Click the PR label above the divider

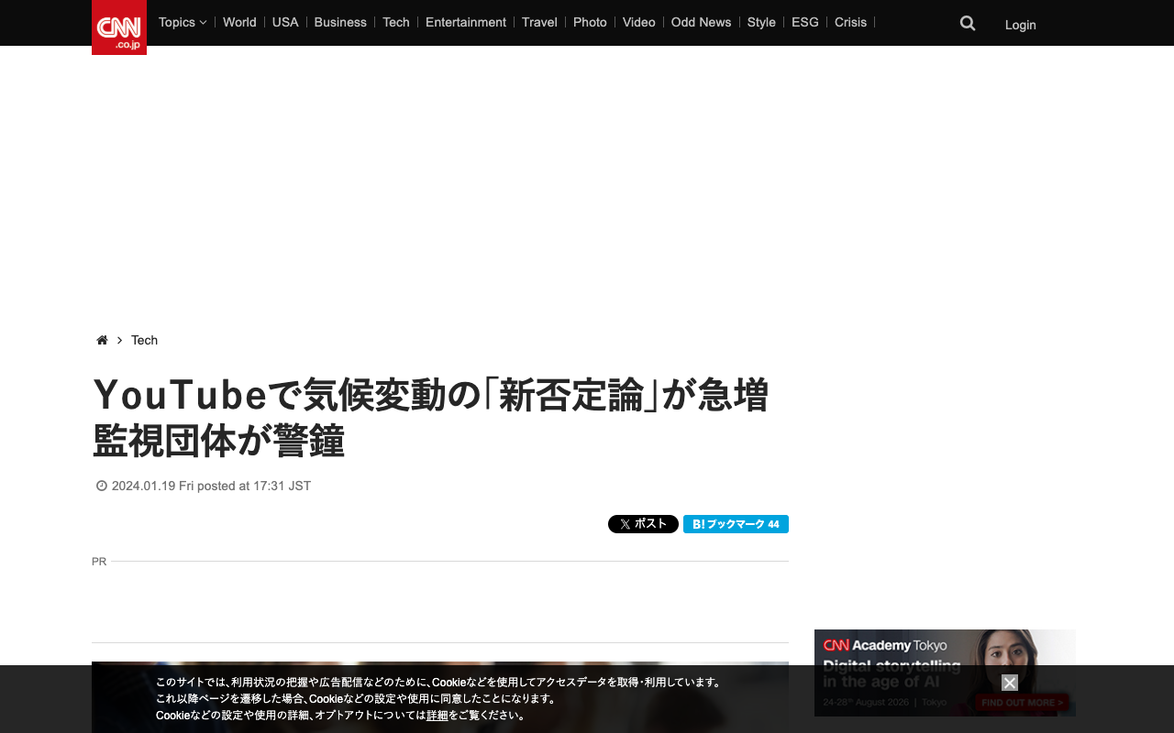[99, 562]
